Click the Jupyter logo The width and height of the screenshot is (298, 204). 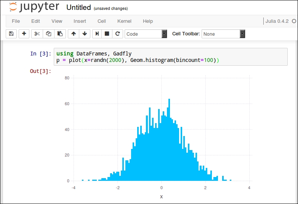34,7
